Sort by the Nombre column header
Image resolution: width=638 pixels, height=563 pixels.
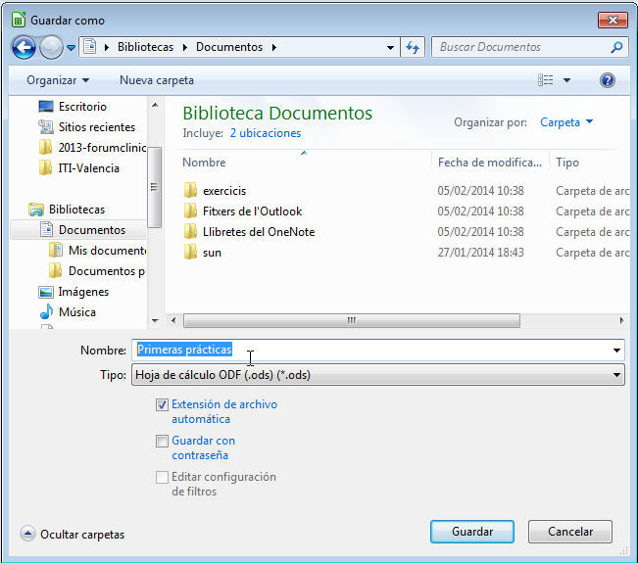point(204,163)
